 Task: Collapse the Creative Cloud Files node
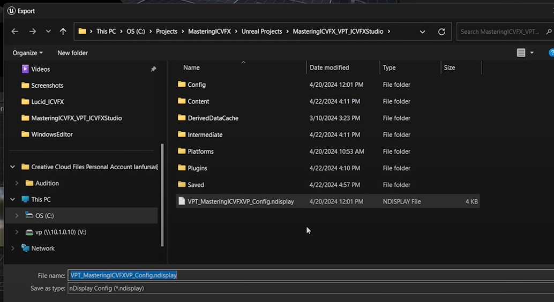coord(13,167)
